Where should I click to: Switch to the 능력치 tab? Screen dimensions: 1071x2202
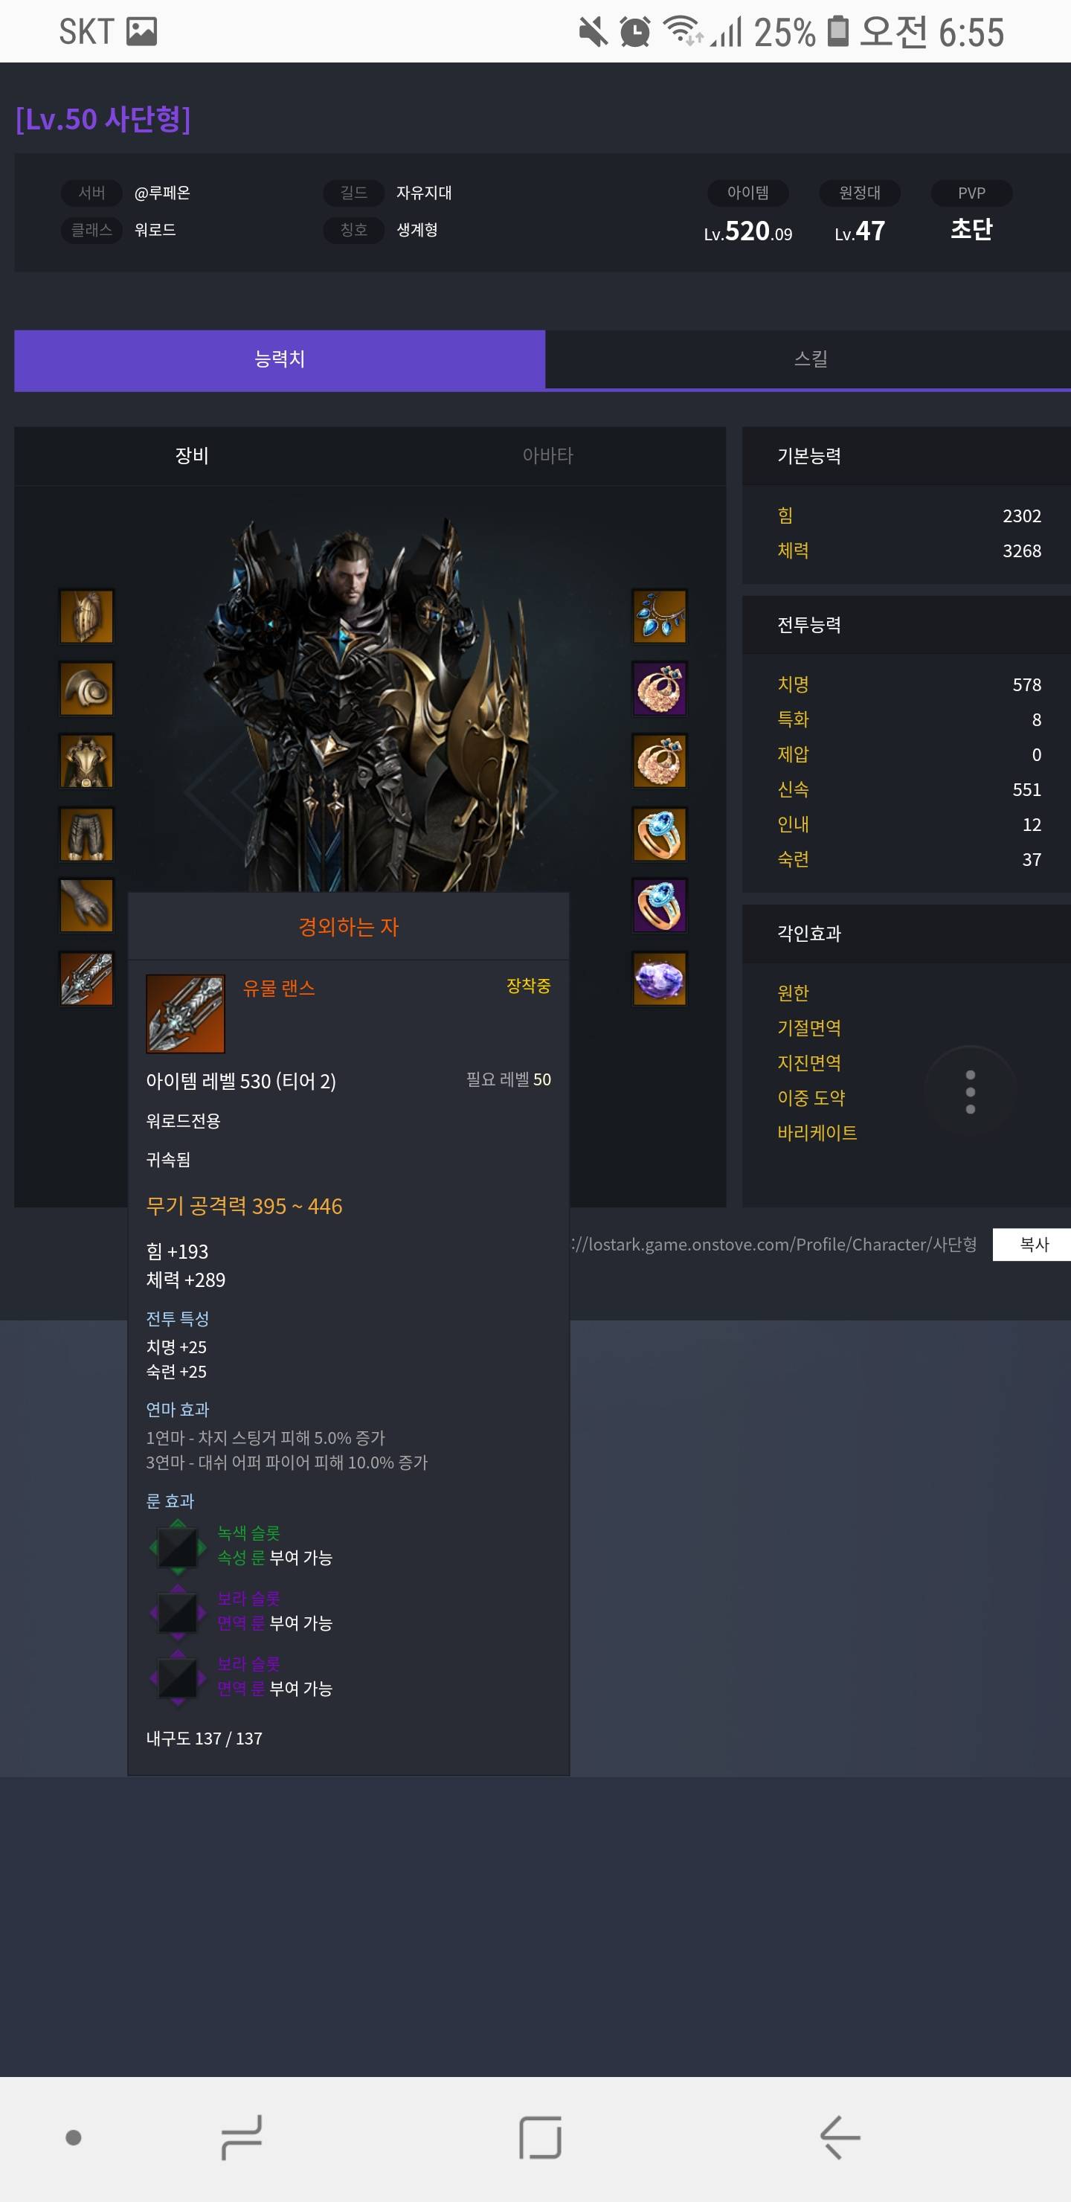280,360
